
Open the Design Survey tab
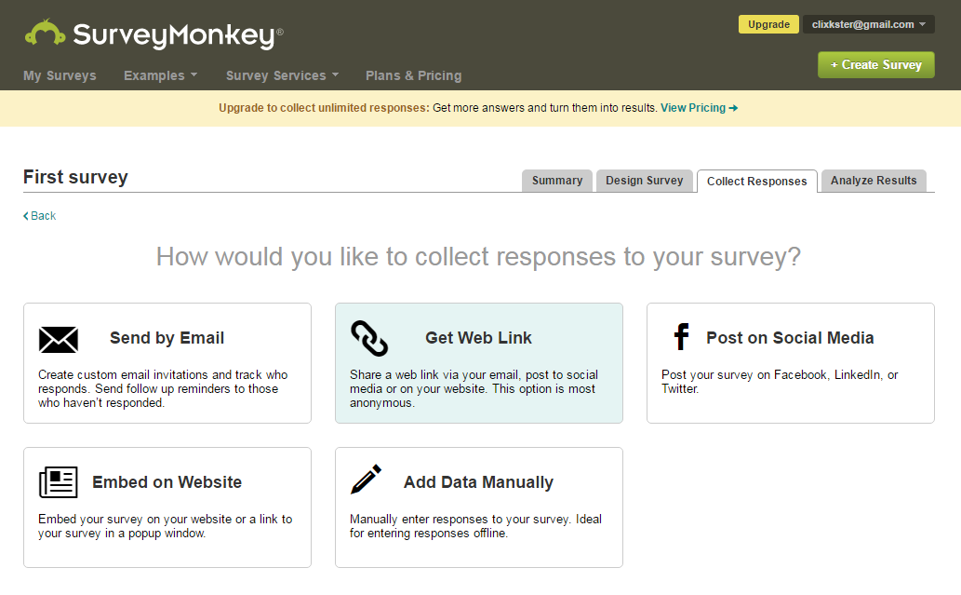pyautogui.click(x=644, y=181)
